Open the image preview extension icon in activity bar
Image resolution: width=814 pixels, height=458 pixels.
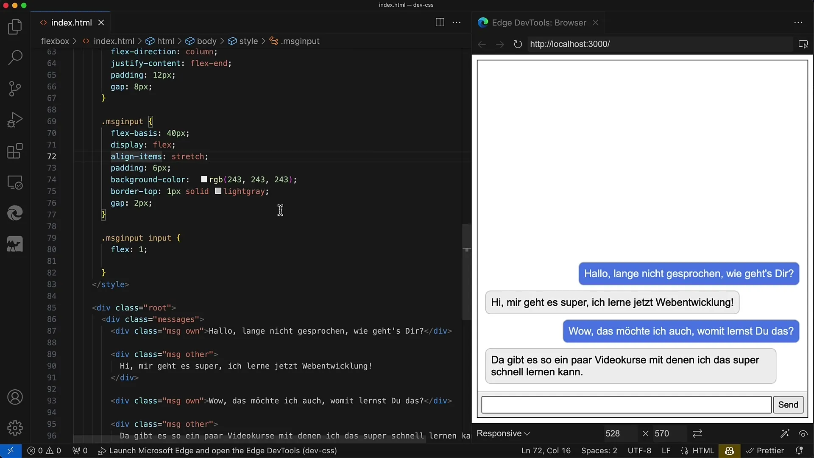pyautogui.click(x=15, y=245)
